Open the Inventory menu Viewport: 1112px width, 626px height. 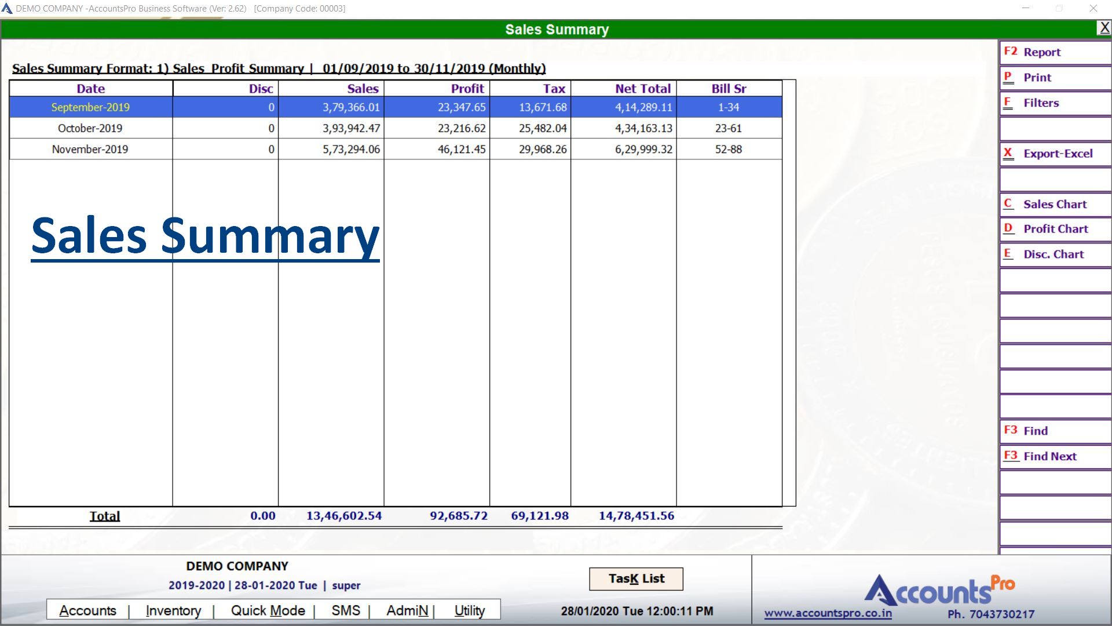click(x=173, y=610)
